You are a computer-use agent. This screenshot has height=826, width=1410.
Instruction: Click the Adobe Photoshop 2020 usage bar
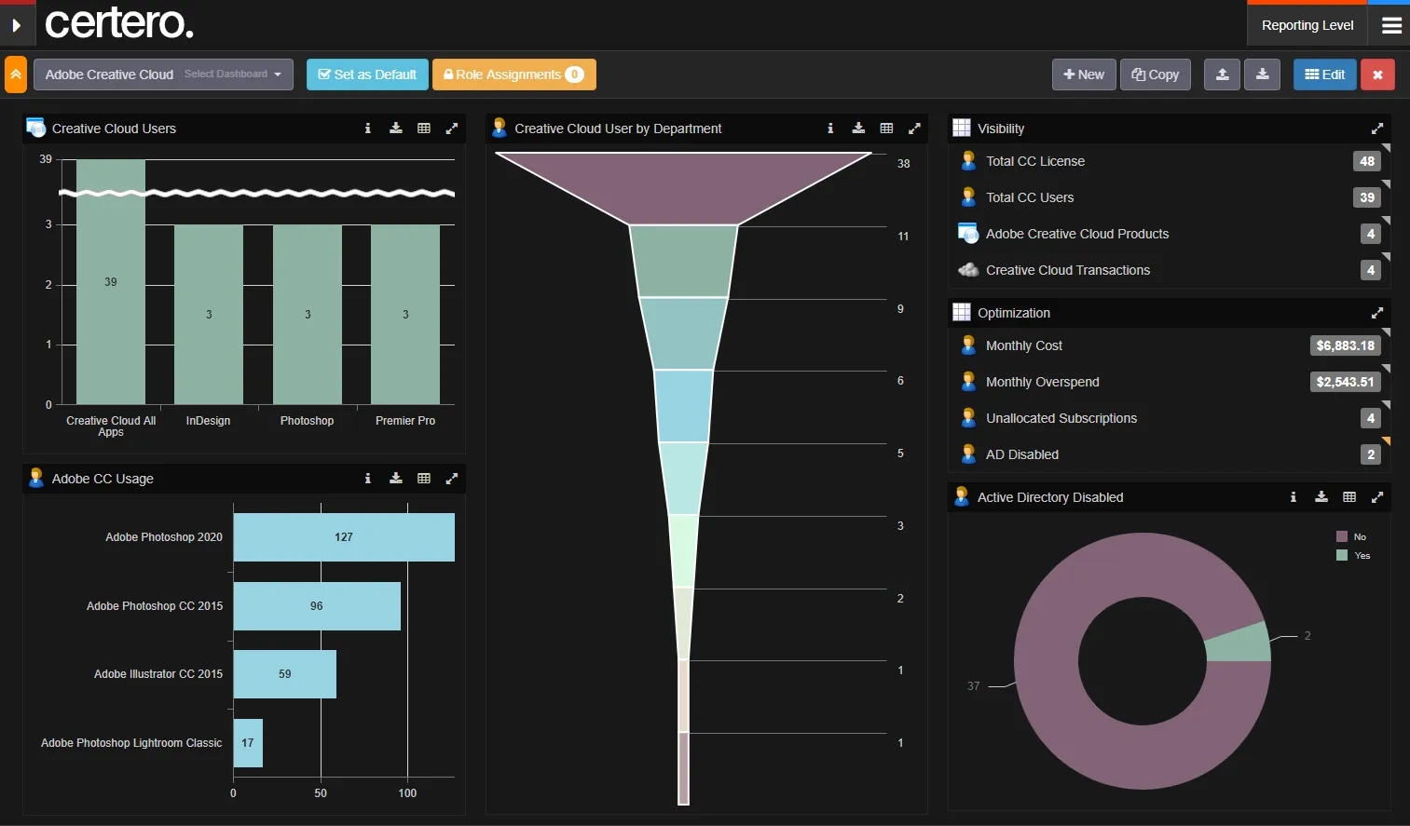point(344,537)
